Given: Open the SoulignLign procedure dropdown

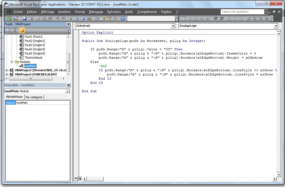Looking at the screenshot, I should (x=276, y=26).
